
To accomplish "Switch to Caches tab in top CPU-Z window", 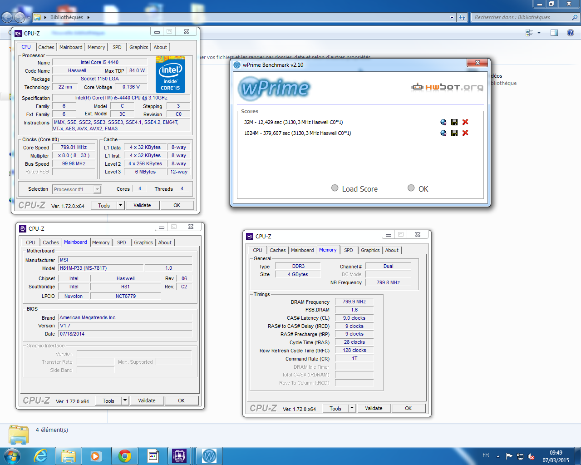I will [x=46, y=47].
